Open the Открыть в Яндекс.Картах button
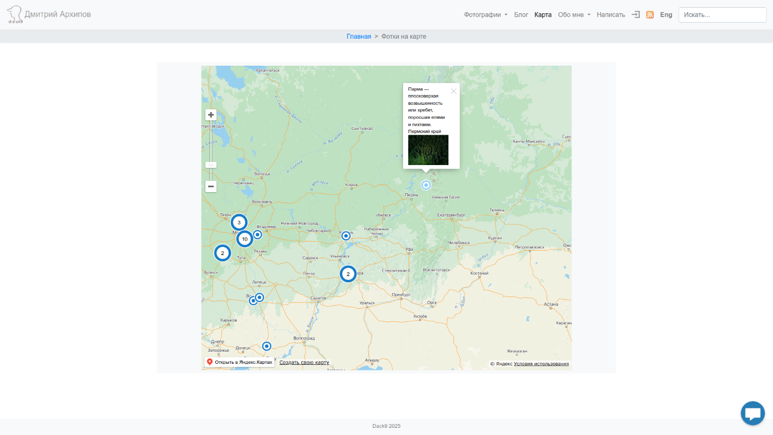The height and width of the screenshot is (435, 773). coord(240,362)
